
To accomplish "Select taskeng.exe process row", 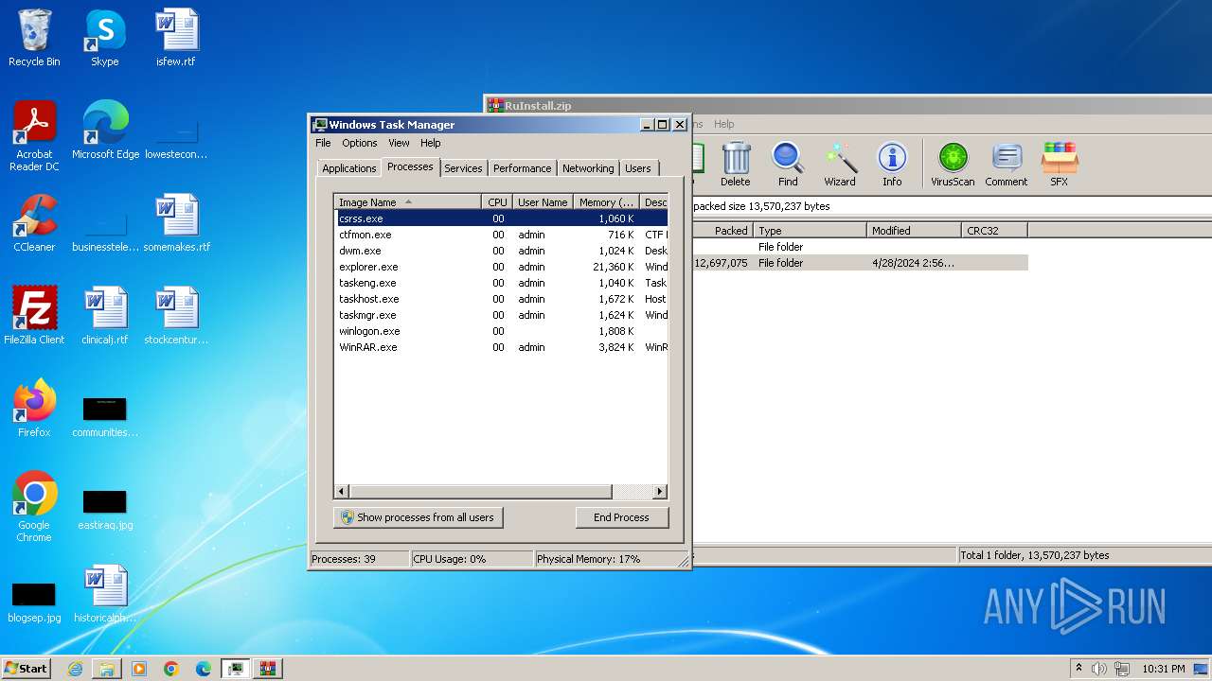I will tap(501, 283).
